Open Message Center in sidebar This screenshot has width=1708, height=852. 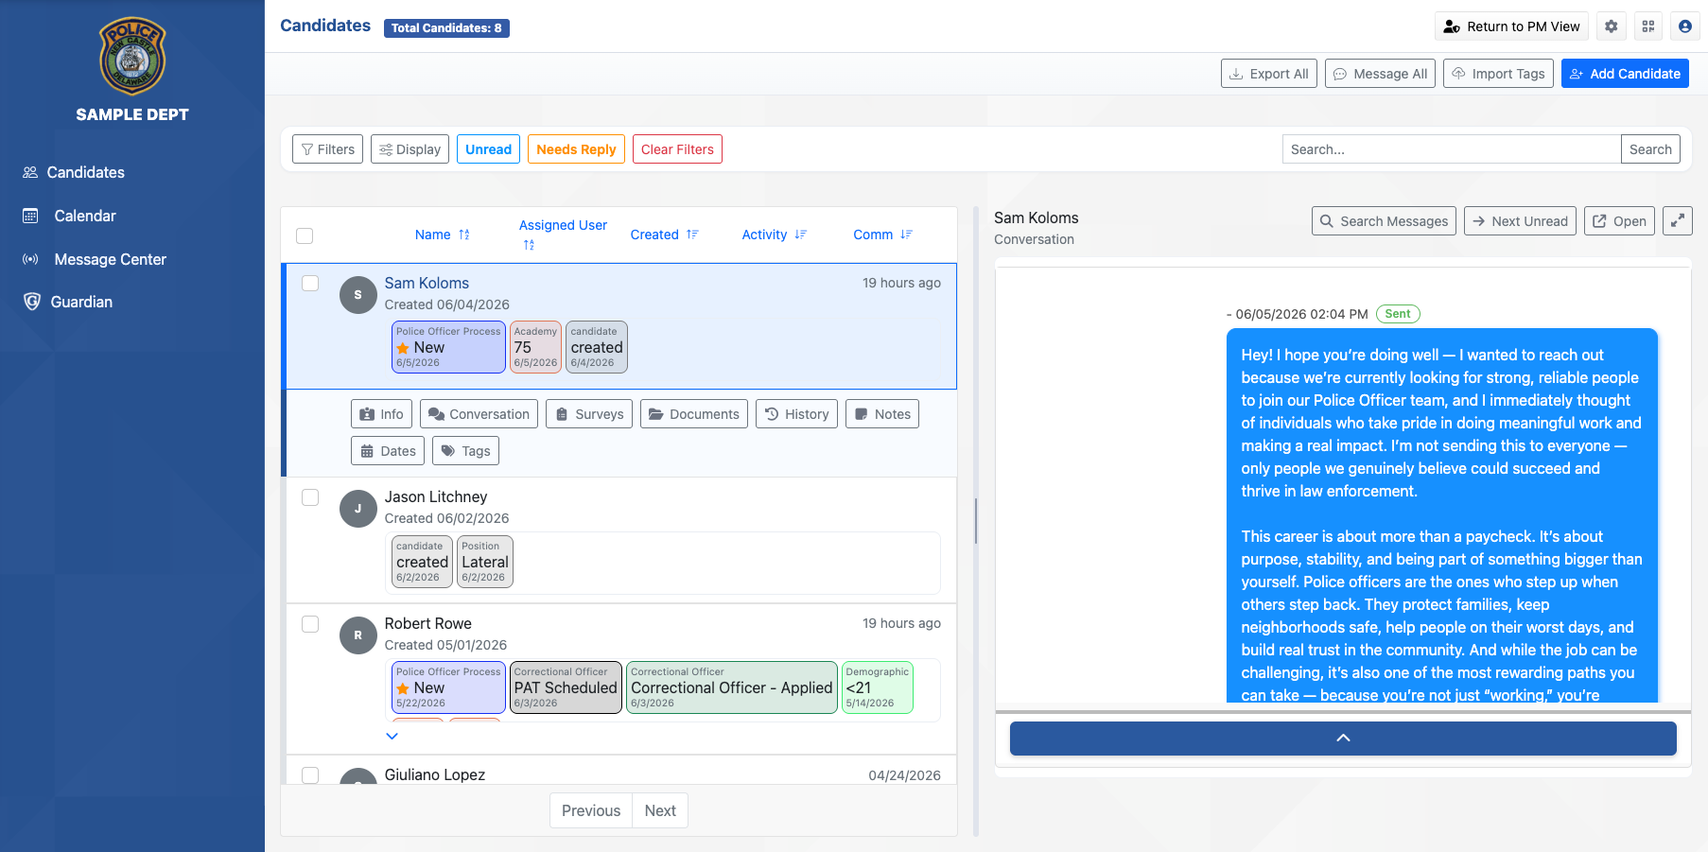pos(95,259)
